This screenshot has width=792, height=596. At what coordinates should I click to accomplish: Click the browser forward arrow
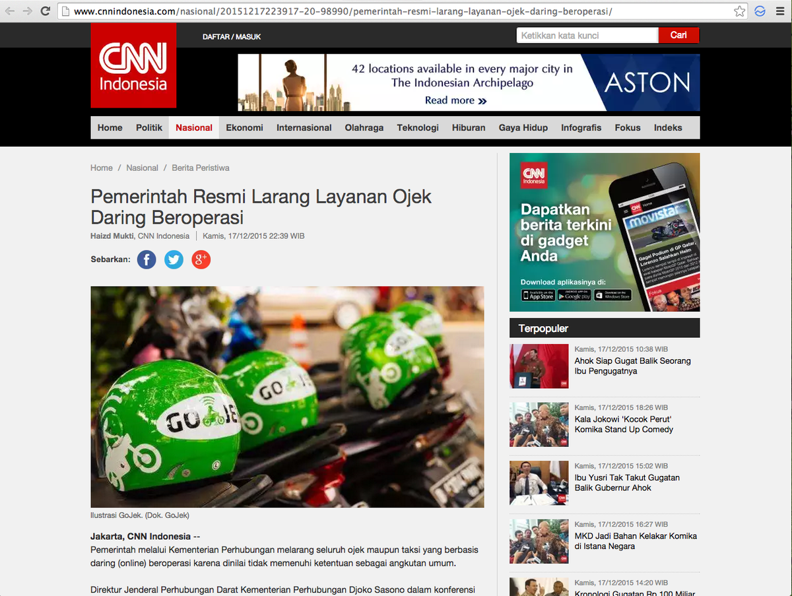coord(27,11)
